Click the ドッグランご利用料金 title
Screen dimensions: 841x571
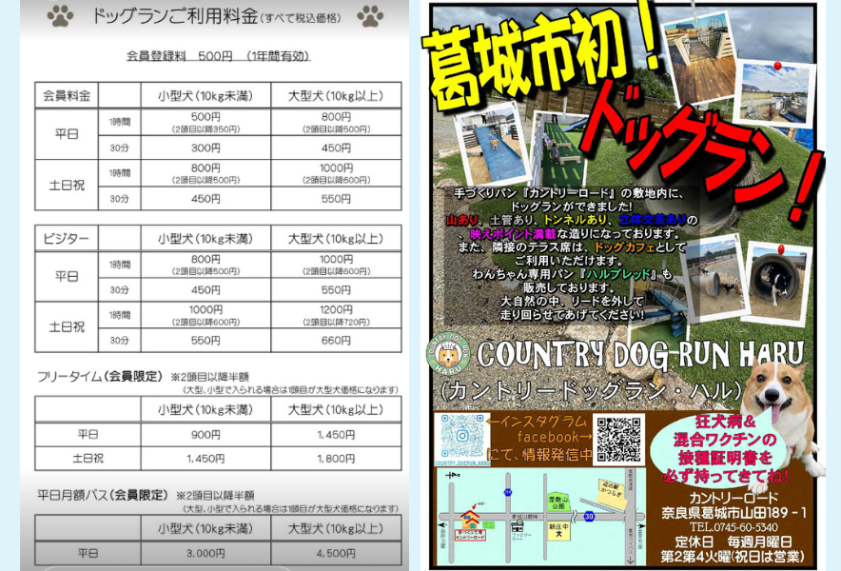pos(175,16)
